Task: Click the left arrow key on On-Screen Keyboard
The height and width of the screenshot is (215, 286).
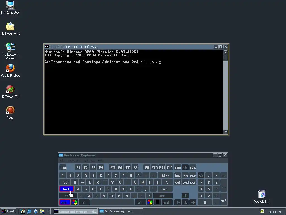Action: tap(178, 202)
